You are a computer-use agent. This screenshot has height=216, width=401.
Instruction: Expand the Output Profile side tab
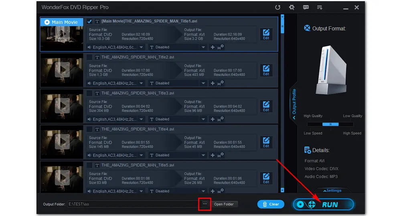click(294, 103)
